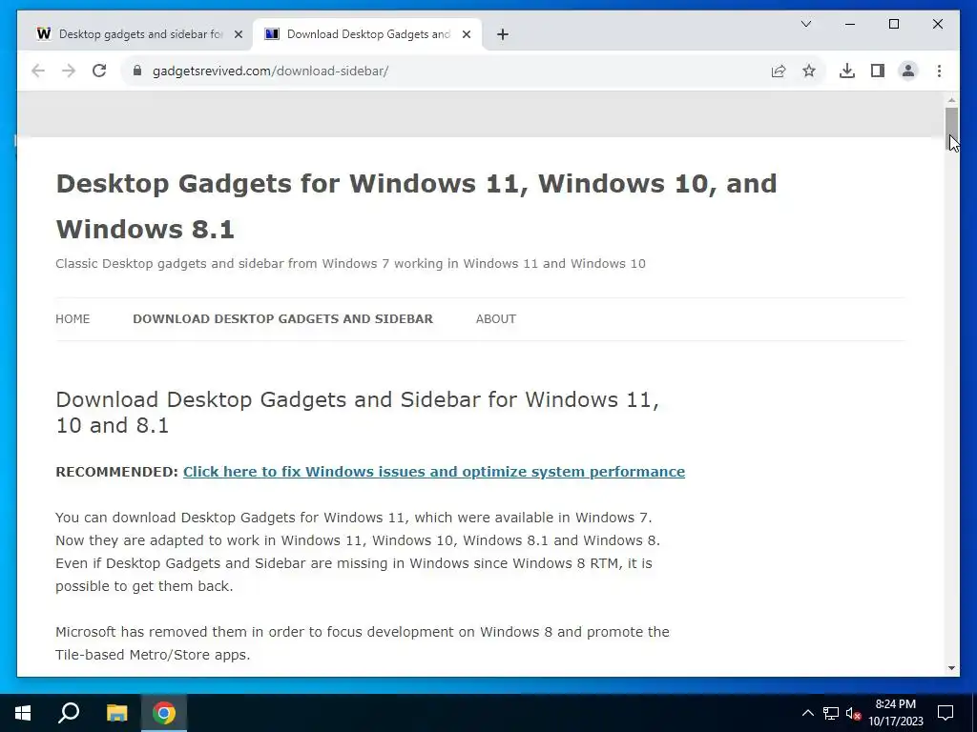Click the browser forward arrow
The image size is (977, 732).
click(69, 71)
